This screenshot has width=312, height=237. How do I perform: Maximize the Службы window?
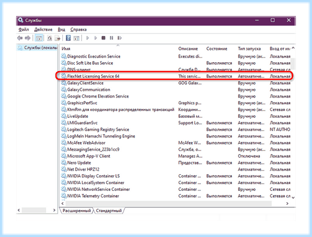coord(272,20)
